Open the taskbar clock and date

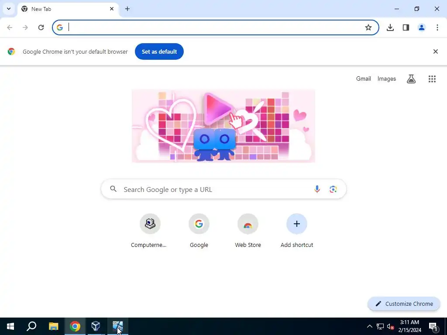[409, 326]
